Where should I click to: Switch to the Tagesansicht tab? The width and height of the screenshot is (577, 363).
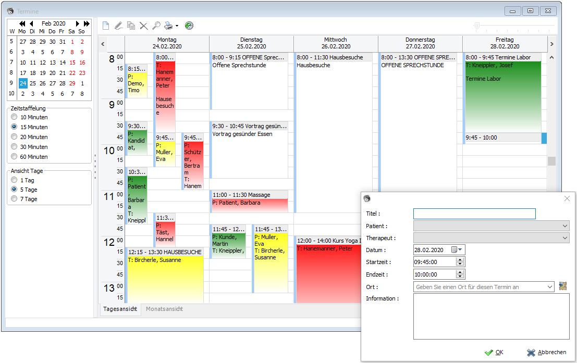pos(120,309)
